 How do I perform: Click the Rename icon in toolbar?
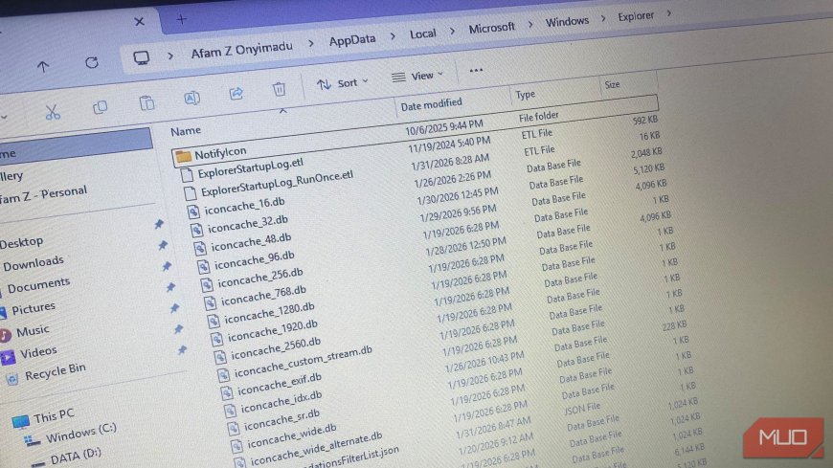coord(191,98)
